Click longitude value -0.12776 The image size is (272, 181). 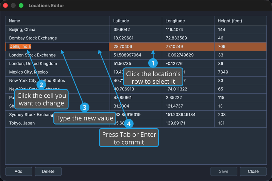coord(174,64)
